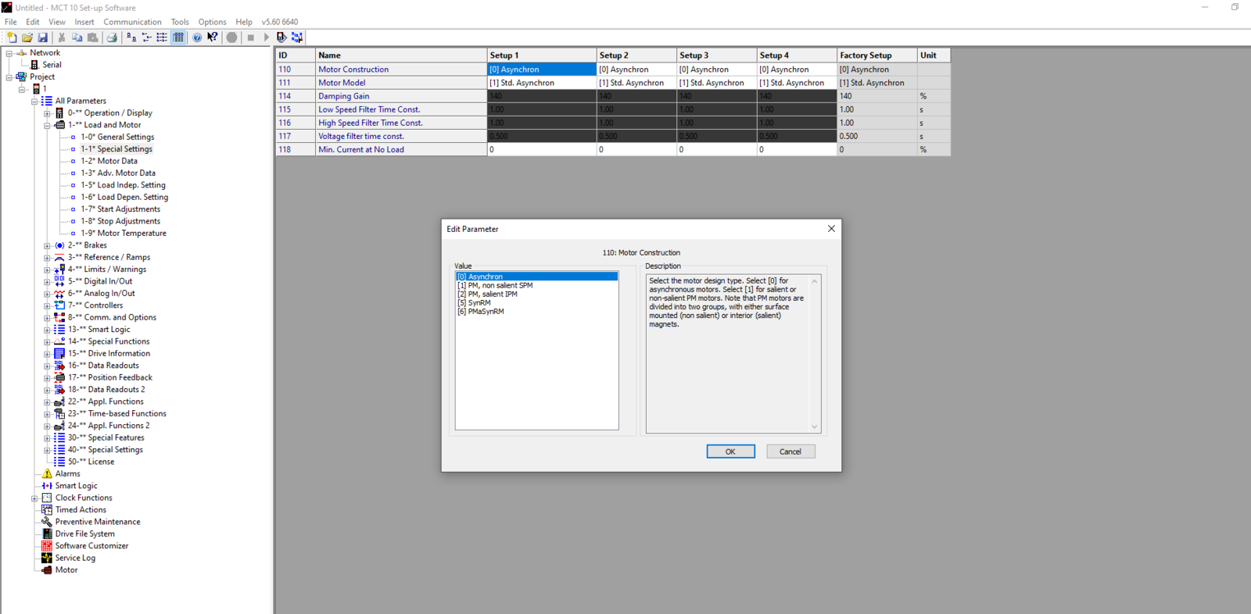
Task: Click Cancel in Edit Parameter dialog
Action: tap(790, 452)
